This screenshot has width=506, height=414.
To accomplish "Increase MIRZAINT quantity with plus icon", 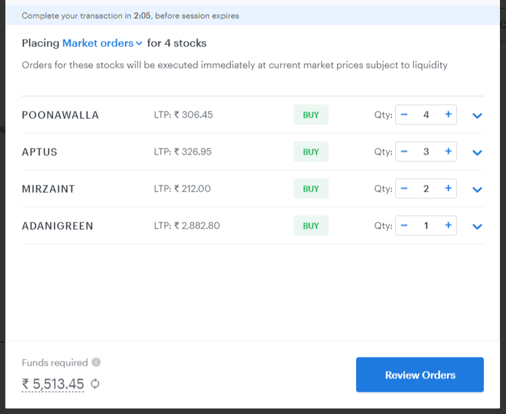I will tap(448, 188).
